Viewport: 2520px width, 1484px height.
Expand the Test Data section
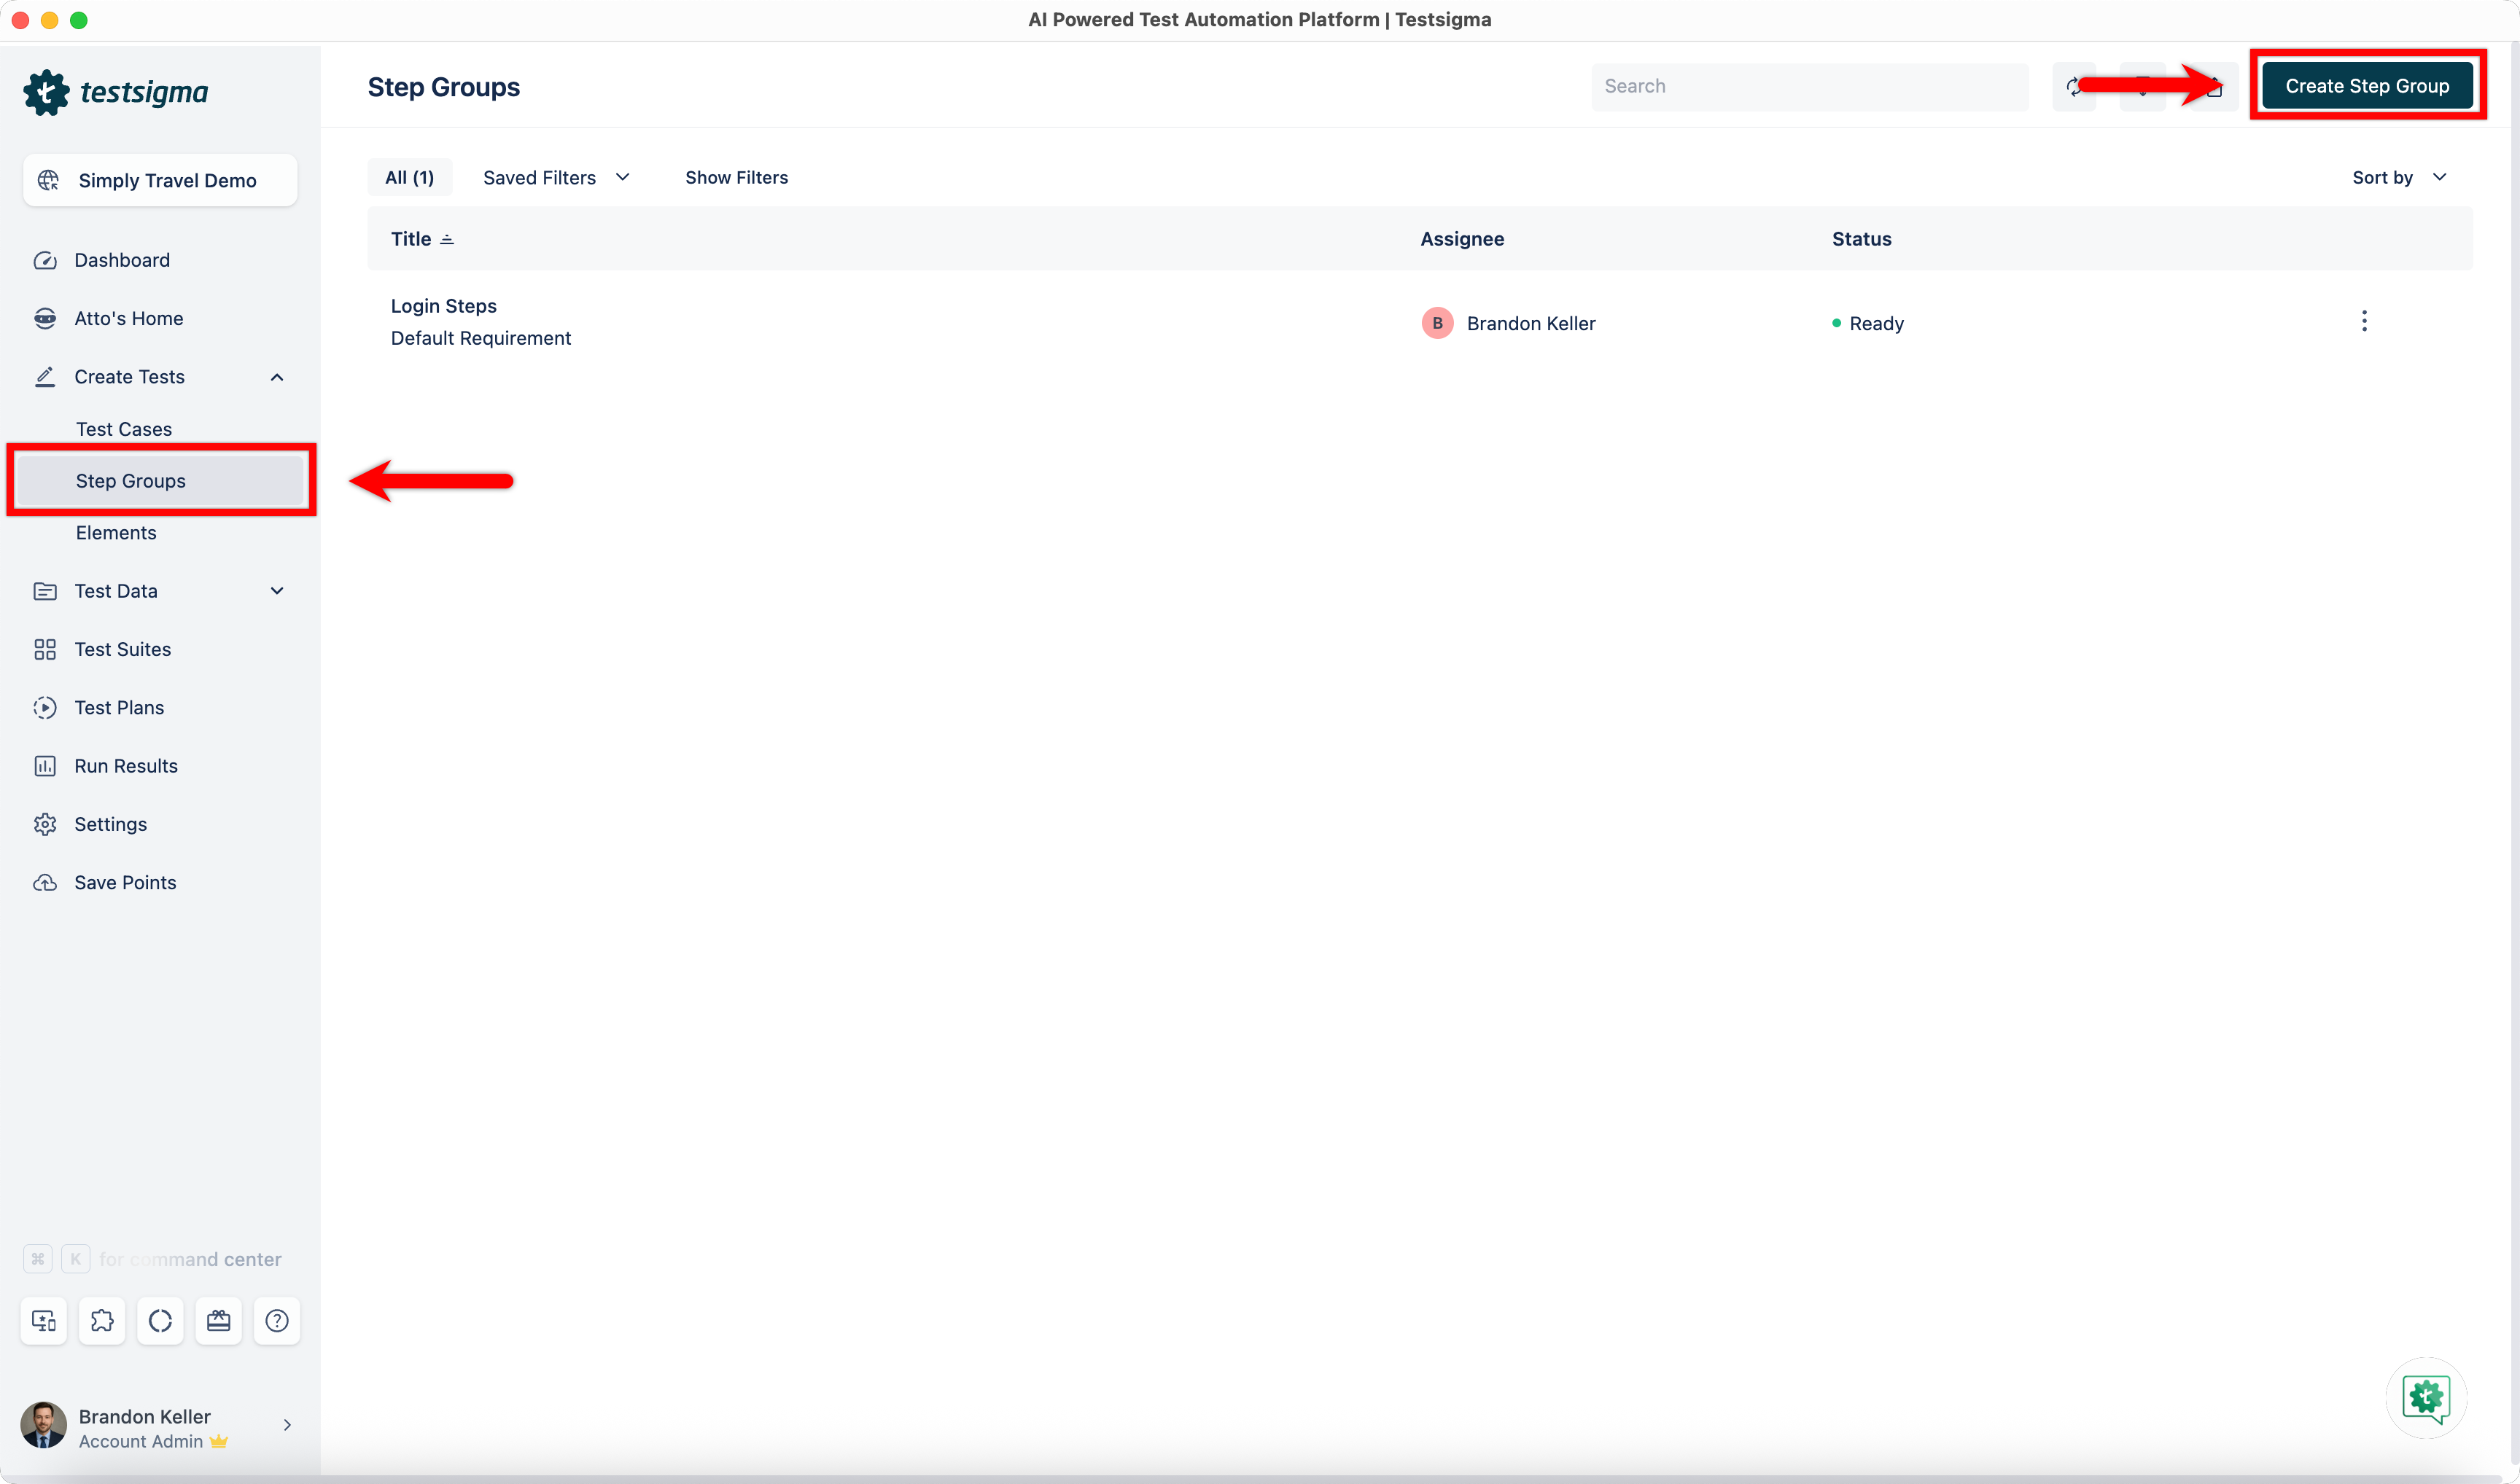pyautogui.click(x=277, y=591)
